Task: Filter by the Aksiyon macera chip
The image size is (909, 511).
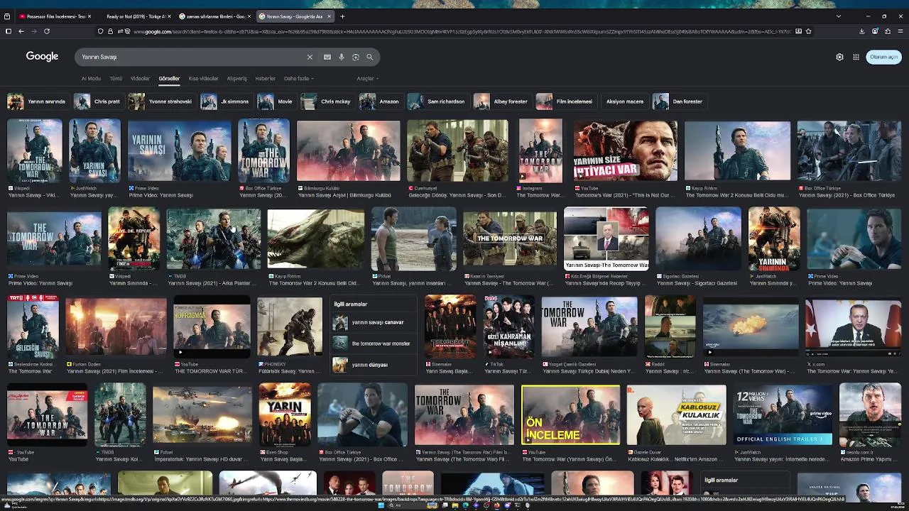Action: click(625, 101)
